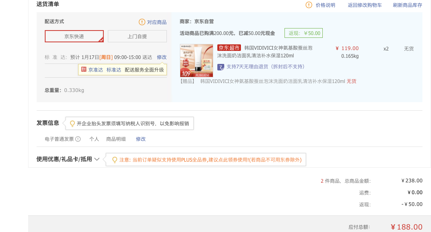
Task: Click the 总重量 0.330kg value
Action: [74, 90]
